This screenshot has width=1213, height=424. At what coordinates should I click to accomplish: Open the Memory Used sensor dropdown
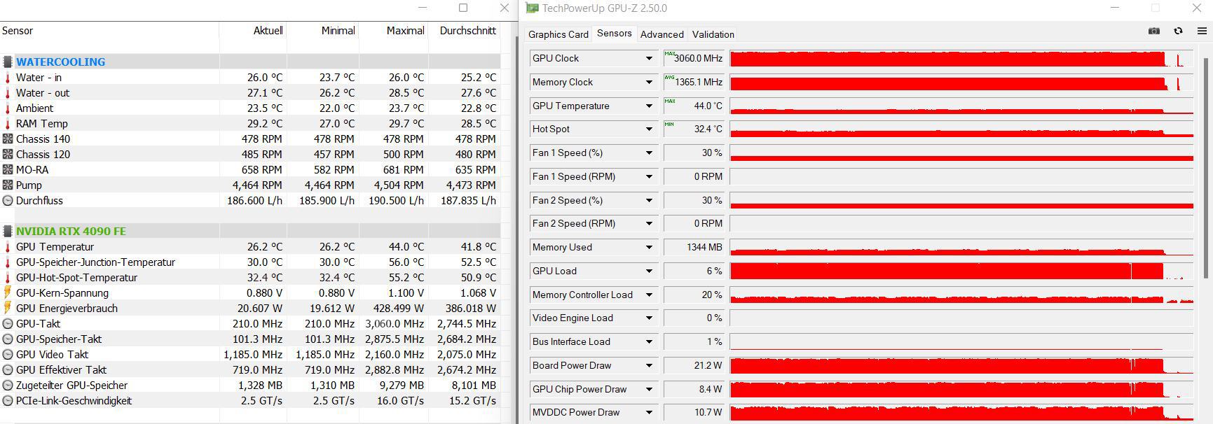[649, 248]
